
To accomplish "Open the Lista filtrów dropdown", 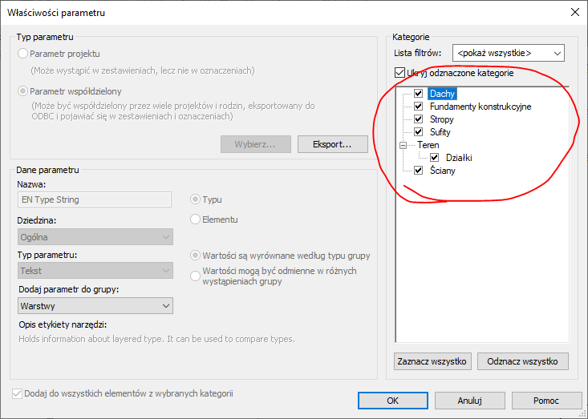I will tap(509, 54).
